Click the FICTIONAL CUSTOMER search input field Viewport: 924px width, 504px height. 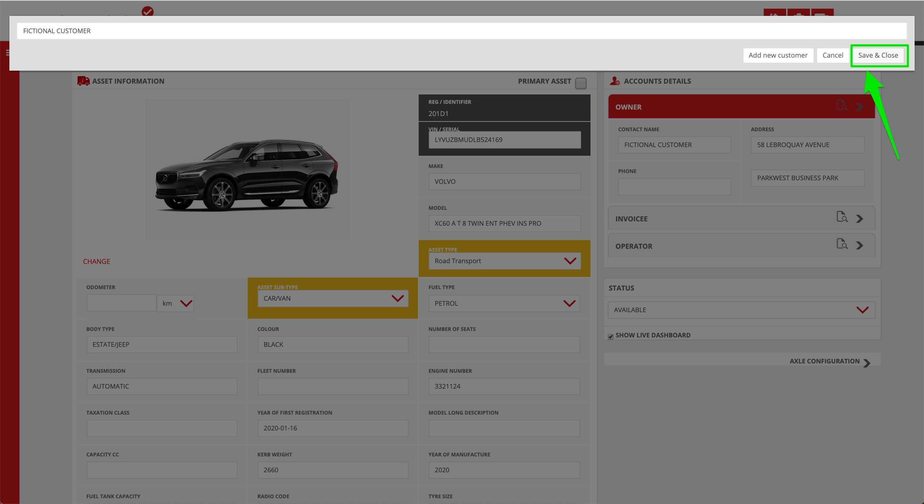462,31
